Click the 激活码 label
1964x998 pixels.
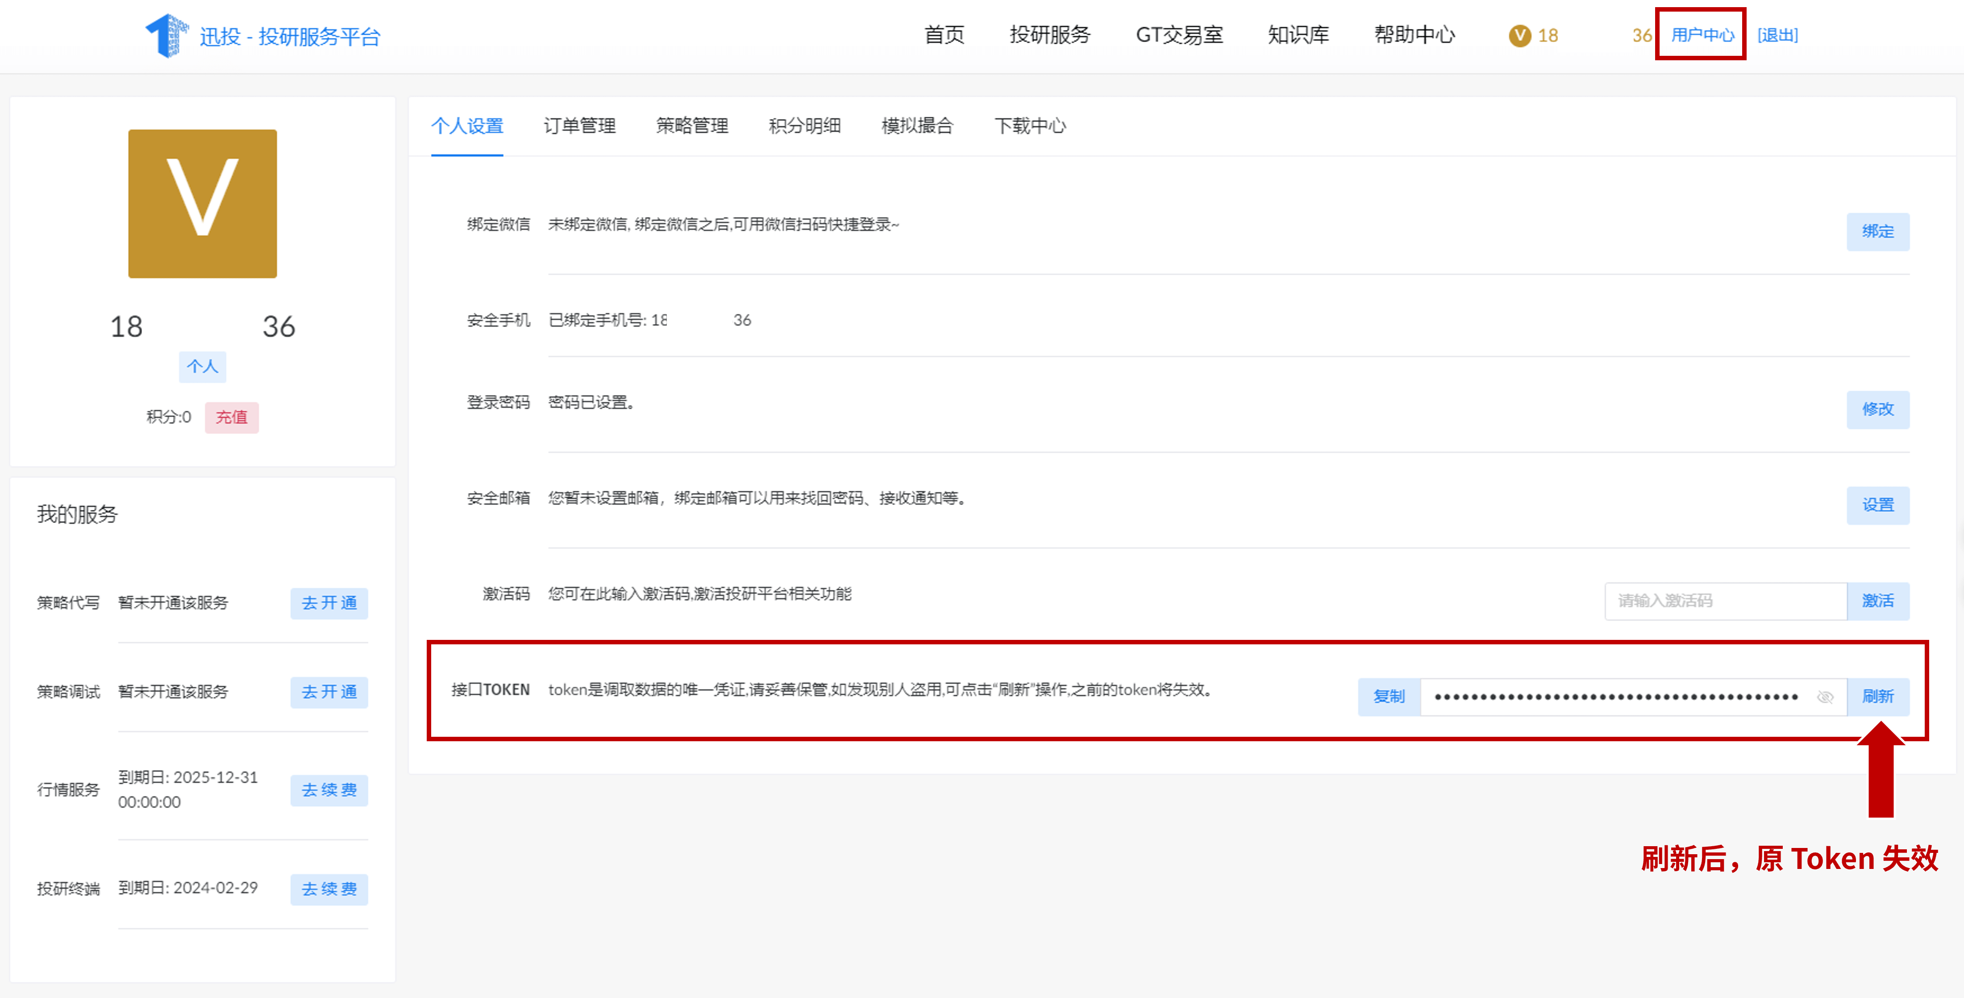[505, 593]
